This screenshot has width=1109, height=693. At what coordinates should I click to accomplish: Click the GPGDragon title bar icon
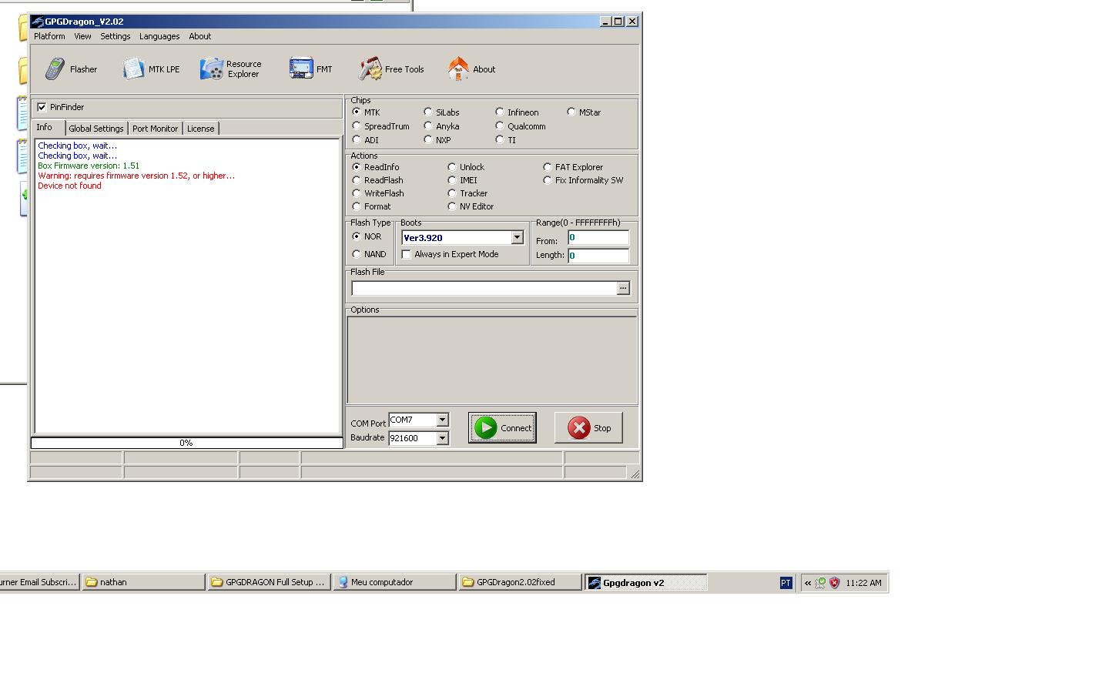point(37,22)
